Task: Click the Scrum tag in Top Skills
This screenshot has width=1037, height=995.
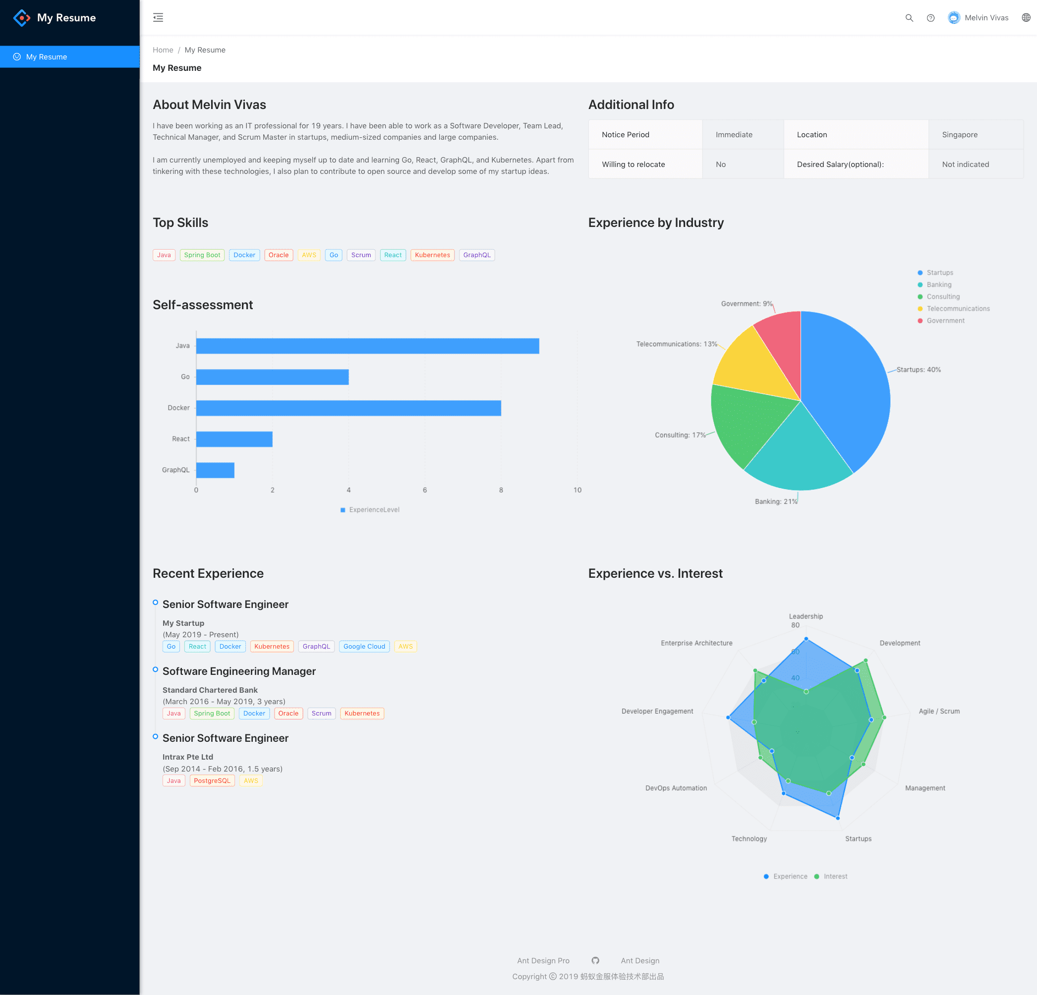Action: tap(361, 255)
